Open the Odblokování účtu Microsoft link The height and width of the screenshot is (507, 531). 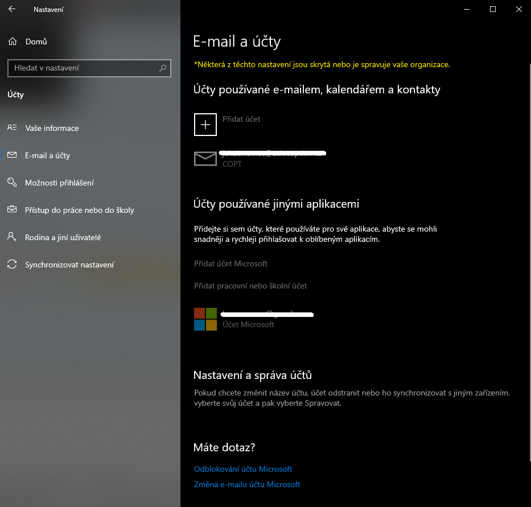pos(243,469)
